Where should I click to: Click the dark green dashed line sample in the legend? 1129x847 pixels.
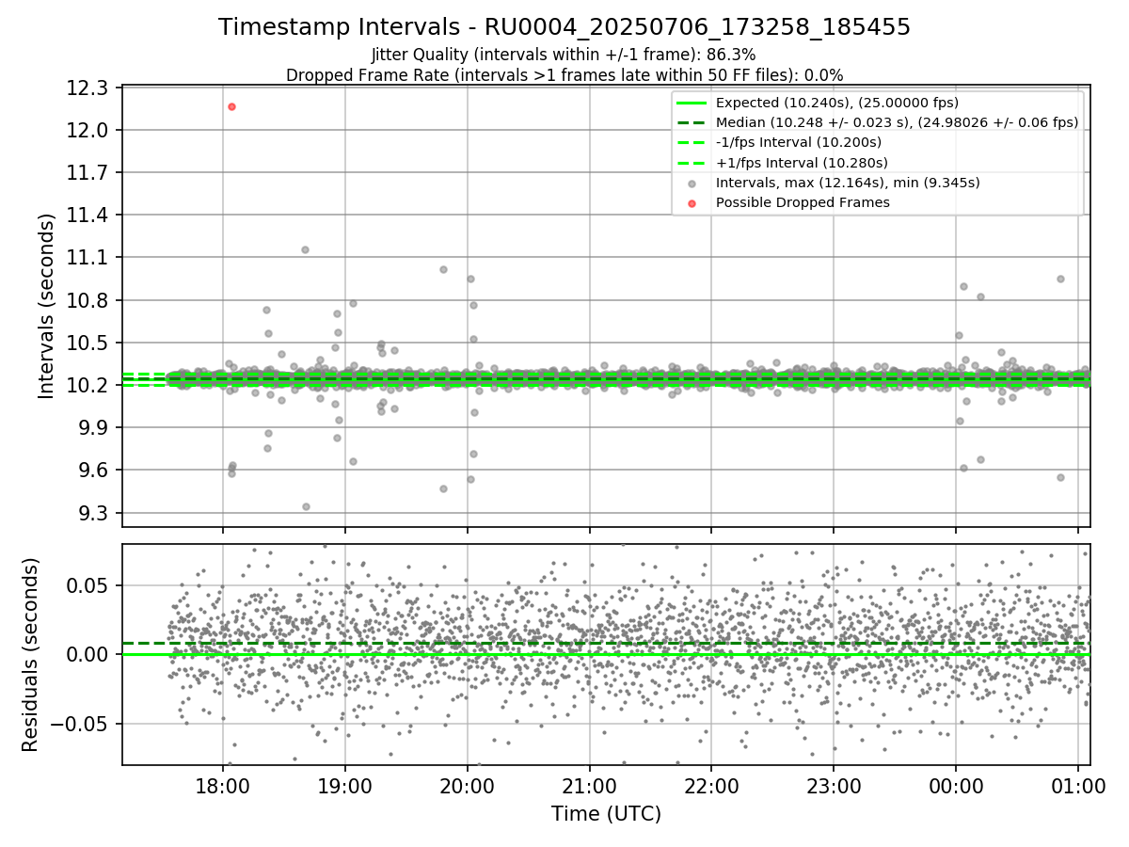coord(692,122)
